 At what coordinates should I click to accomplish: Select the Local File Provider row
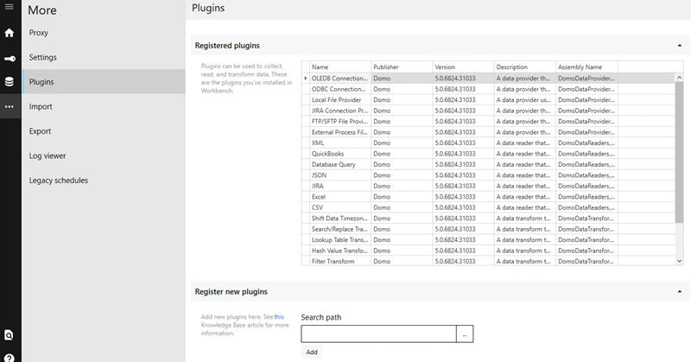pyautogui.click(x=488, y=99)
